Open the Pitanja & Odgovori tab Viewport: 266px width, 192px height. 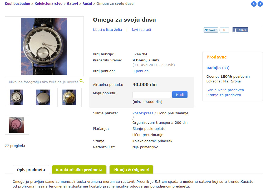tap(131, 170)
